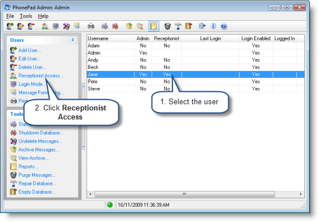319x222 pixels.
Task: Click the Add User... sidebar link
Action: click(x=29, y=50)
